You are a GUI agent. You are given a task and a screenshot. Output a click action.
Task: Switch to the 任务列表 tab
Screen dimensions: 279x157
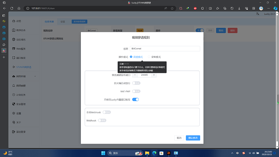click(49, 21)
